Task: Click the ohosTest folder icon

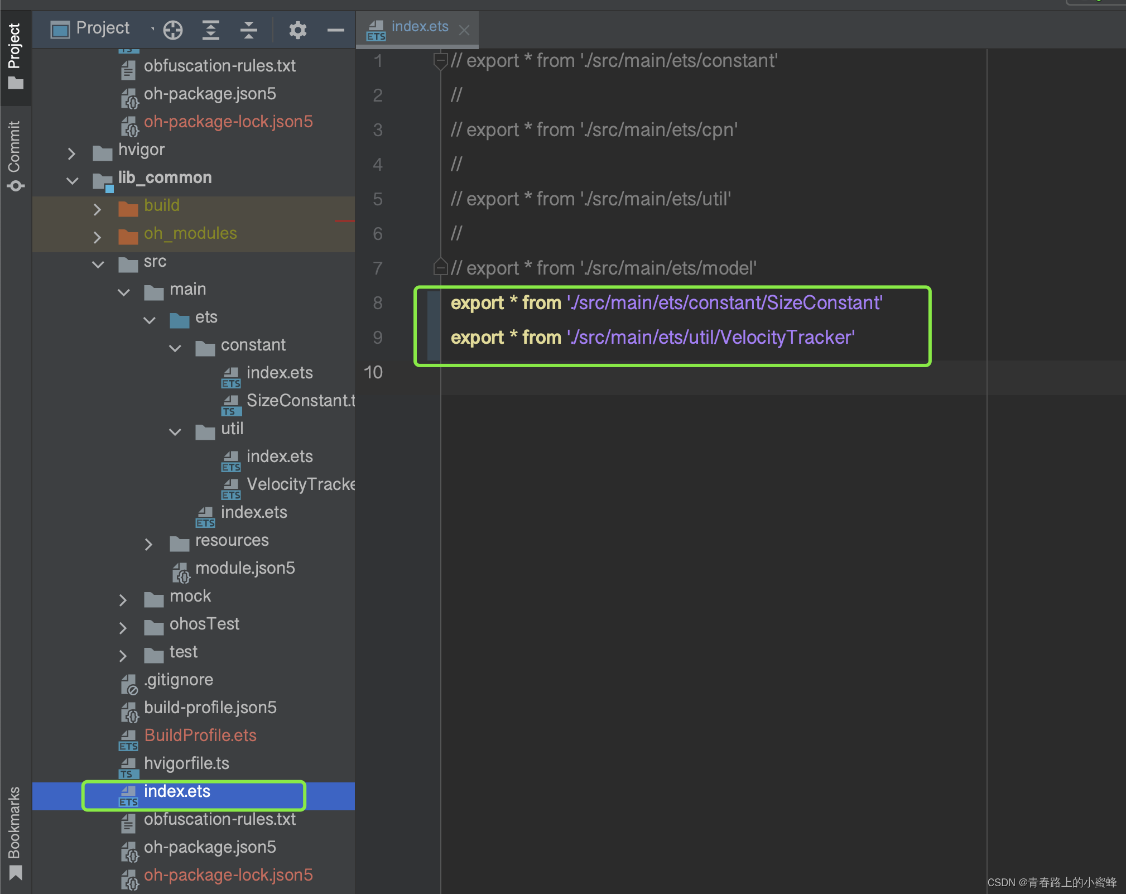Action: (x=154, y=627)
